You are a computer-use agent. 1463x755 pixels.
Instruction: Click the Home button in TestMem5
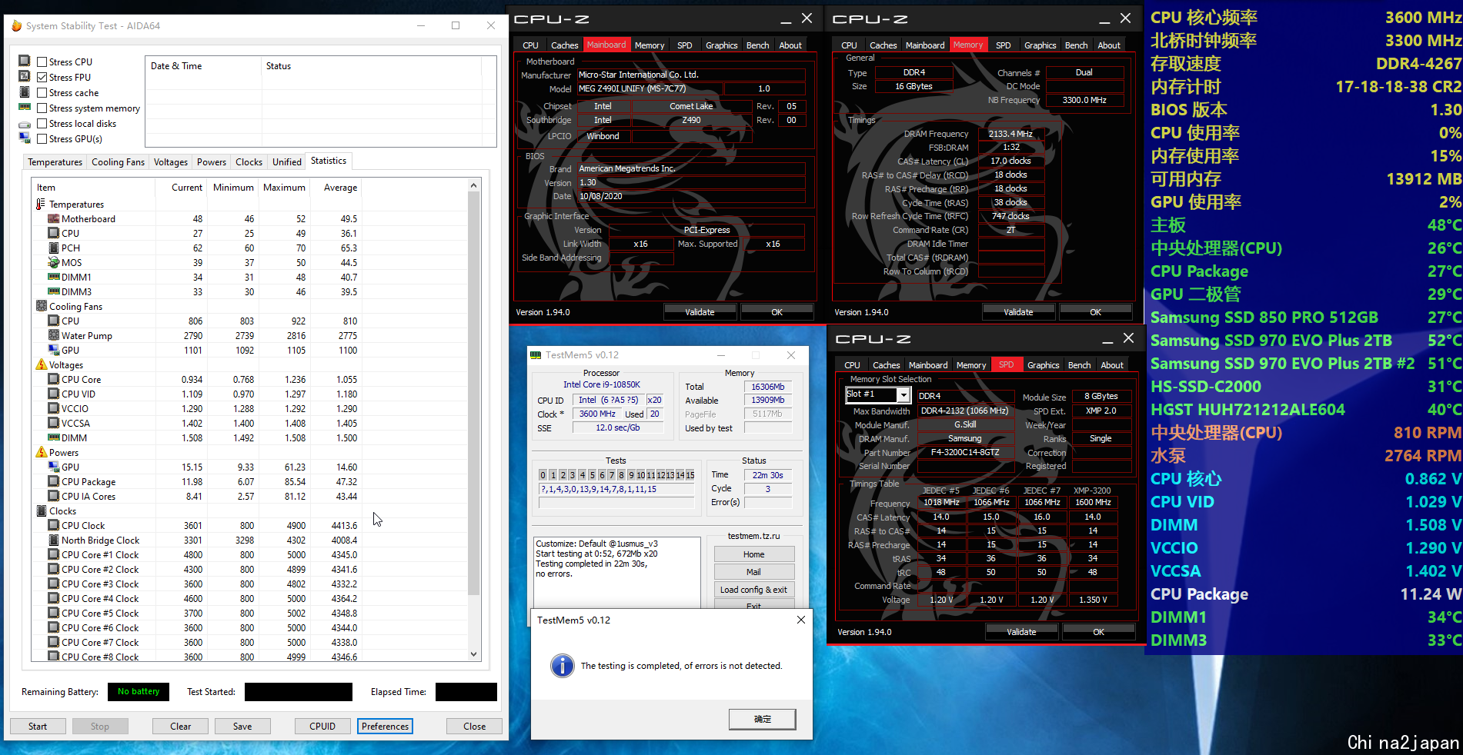754,554
